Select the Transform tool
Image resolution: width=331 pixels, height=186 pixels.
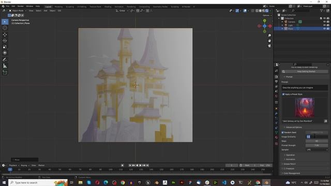(5, 53)
